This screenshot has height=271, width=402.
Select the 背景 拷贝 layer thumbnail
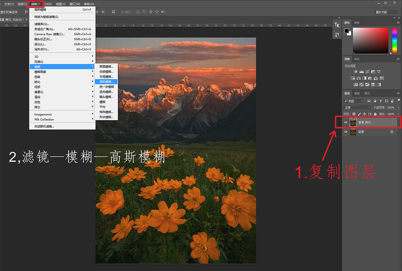[353, 122]
